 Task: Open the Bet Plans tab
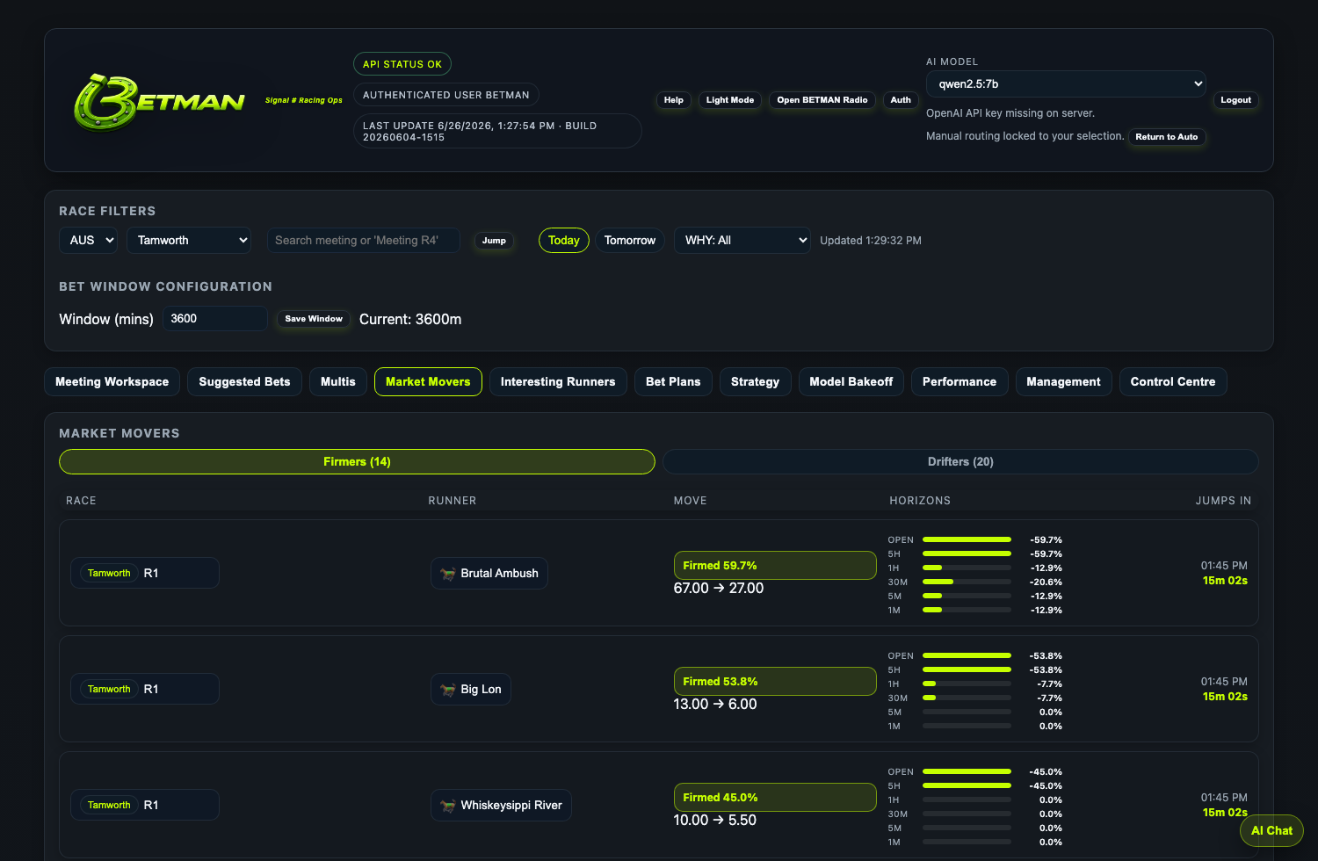click(x=673, y=381)
